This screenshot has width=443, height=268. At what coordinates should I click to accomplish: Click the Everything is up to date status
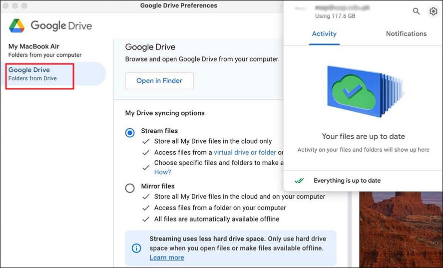point(347,181)
